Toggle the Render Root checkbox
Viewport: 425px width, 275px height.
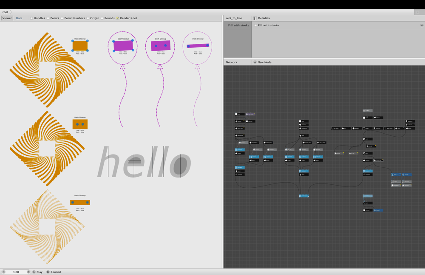point(118,18)
